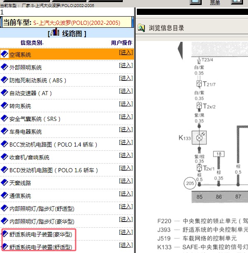Click [进入] for BCC发动机电路图
Screen dimensions: 248x253
click(x=126, y=142)
